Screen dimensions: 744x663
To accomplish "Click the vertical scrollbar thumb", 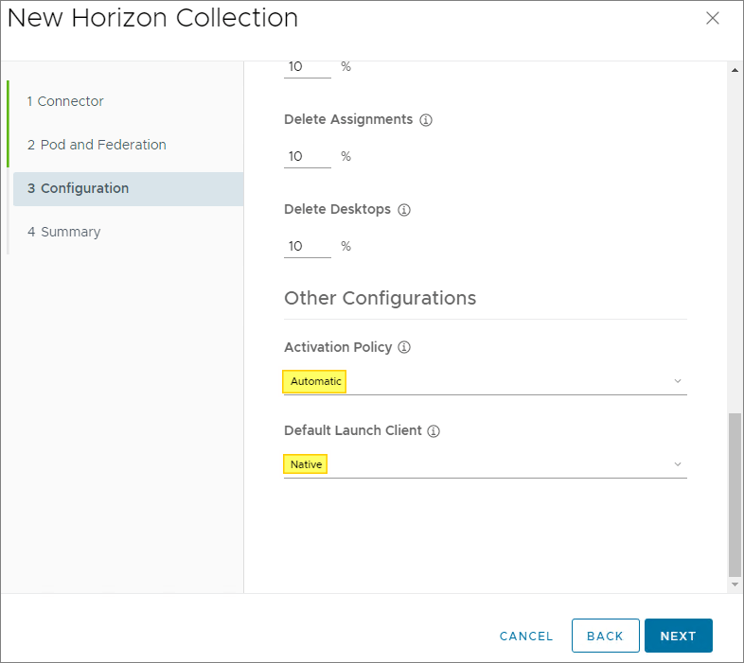I will click(735, 494).
